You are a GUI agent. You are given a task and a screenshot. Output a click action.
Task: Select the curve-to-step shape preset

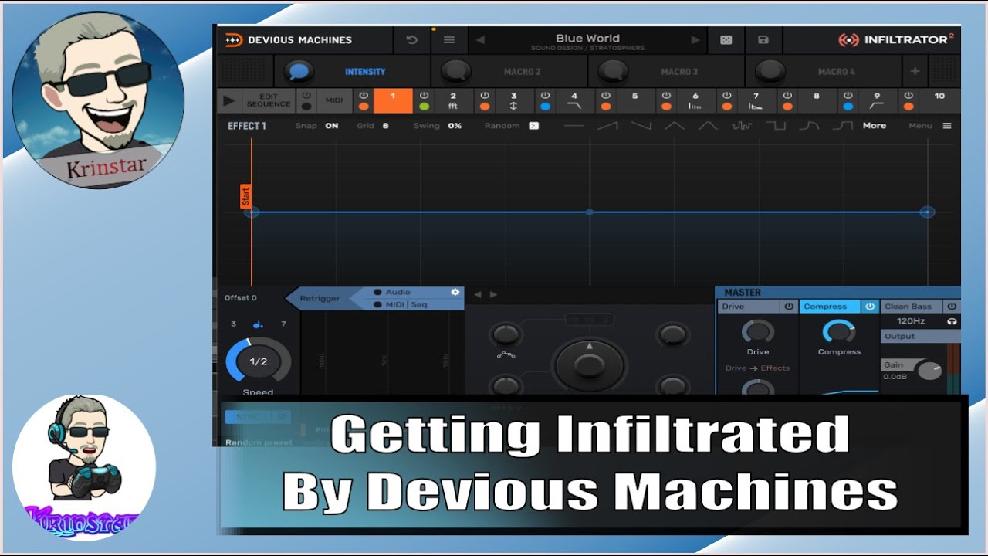coord(842,126)
